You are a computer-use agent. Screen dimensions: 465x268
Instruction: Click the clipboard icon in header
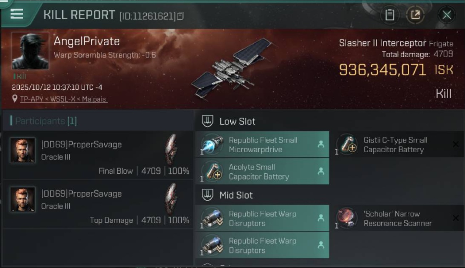click(390, 15)
